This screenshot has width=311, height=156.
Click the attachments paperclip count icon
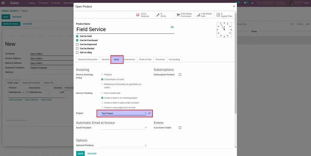292,24
